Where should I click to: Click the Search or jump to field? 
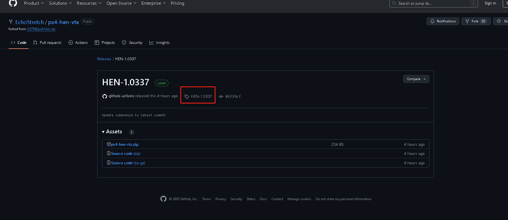(433, 3)
